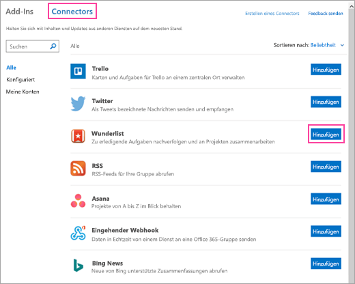The height and width of the screenshot is (284, 355).
Task: Click the Bing News title text
Action: tap(107, 263)
